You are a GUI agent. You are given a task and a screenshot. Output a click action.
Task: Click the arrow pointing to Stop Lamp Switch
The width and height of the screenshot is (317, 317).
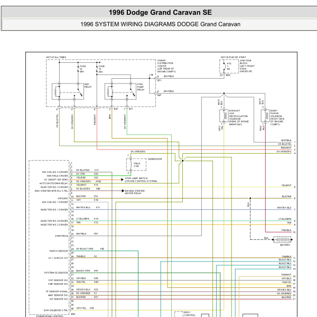click(122, 180)
